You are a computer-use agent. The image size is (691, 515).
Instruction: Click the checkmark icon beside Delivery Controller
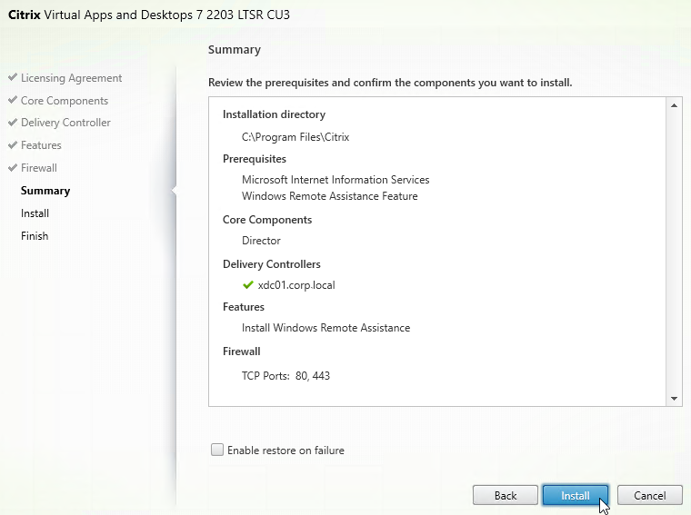(x=13, y=123)
